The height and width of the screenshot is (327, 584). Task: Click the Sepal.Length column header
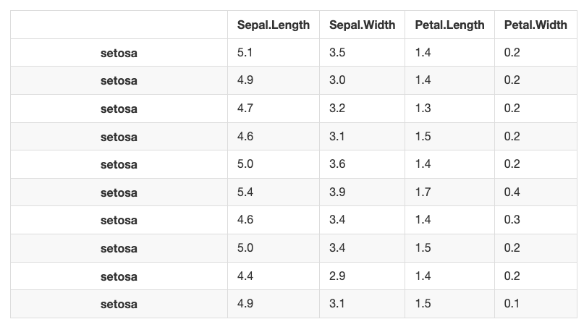click(x=274, y=25)
